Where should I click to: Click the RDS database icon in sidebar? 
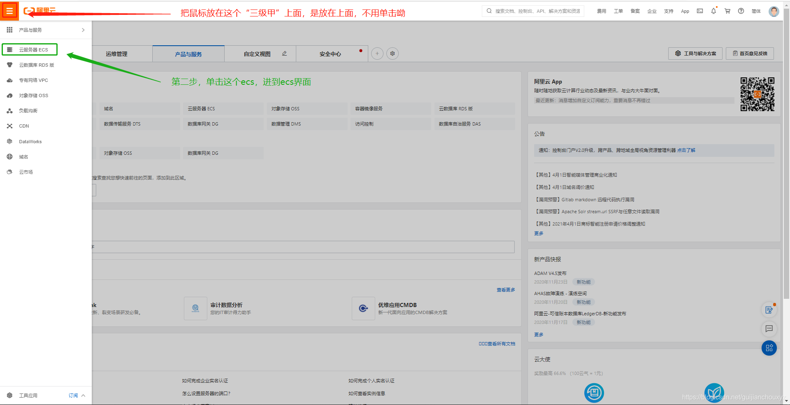(9, 65)
